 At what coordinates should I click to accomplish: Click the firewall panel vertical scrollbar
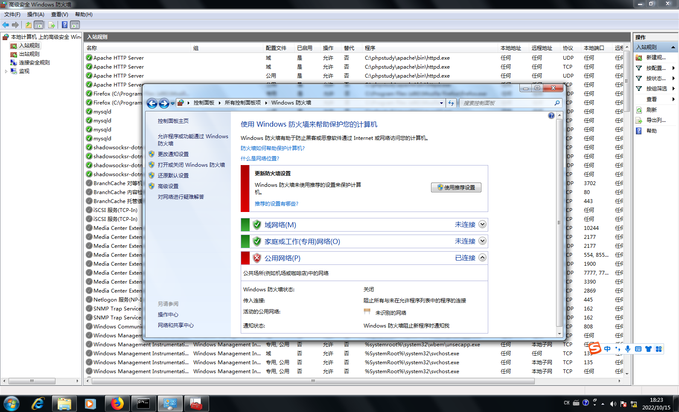point(559,222)
